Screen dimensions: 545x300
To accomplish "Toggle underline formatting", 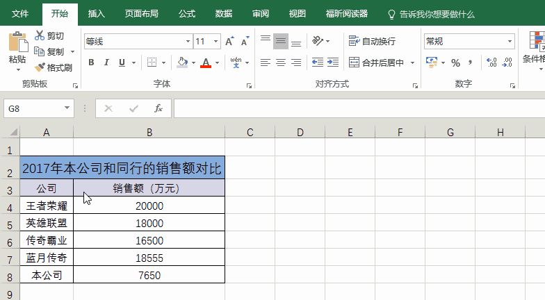I will 122,62.
